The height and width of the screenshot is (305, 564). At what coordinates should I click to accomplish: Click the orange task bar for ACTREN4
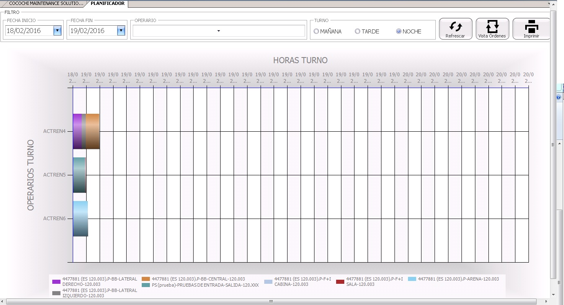93,131
